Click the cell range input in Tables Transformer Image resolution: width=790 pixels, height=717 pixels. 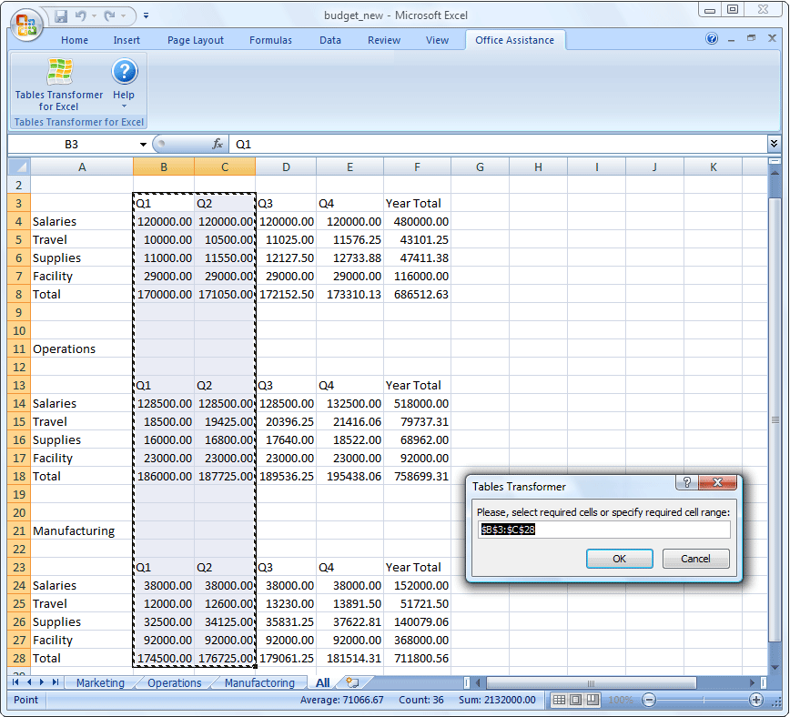click(603, 530)
